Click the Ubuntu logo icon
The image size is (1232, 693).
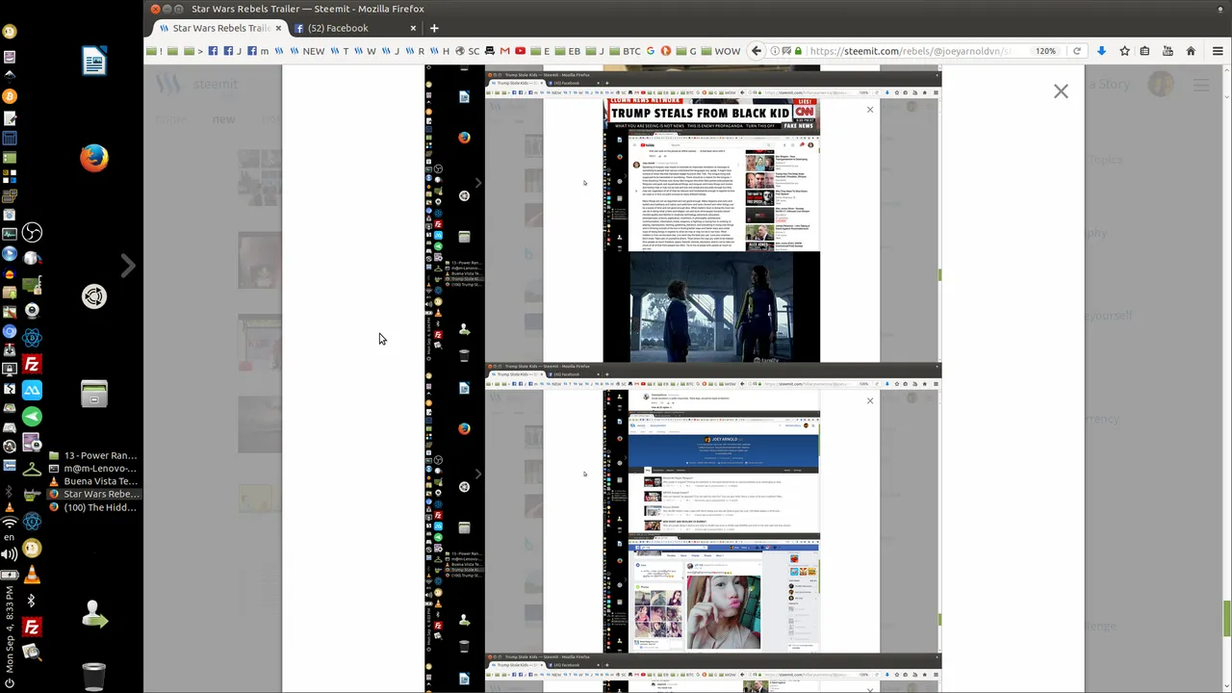point(94,296)
